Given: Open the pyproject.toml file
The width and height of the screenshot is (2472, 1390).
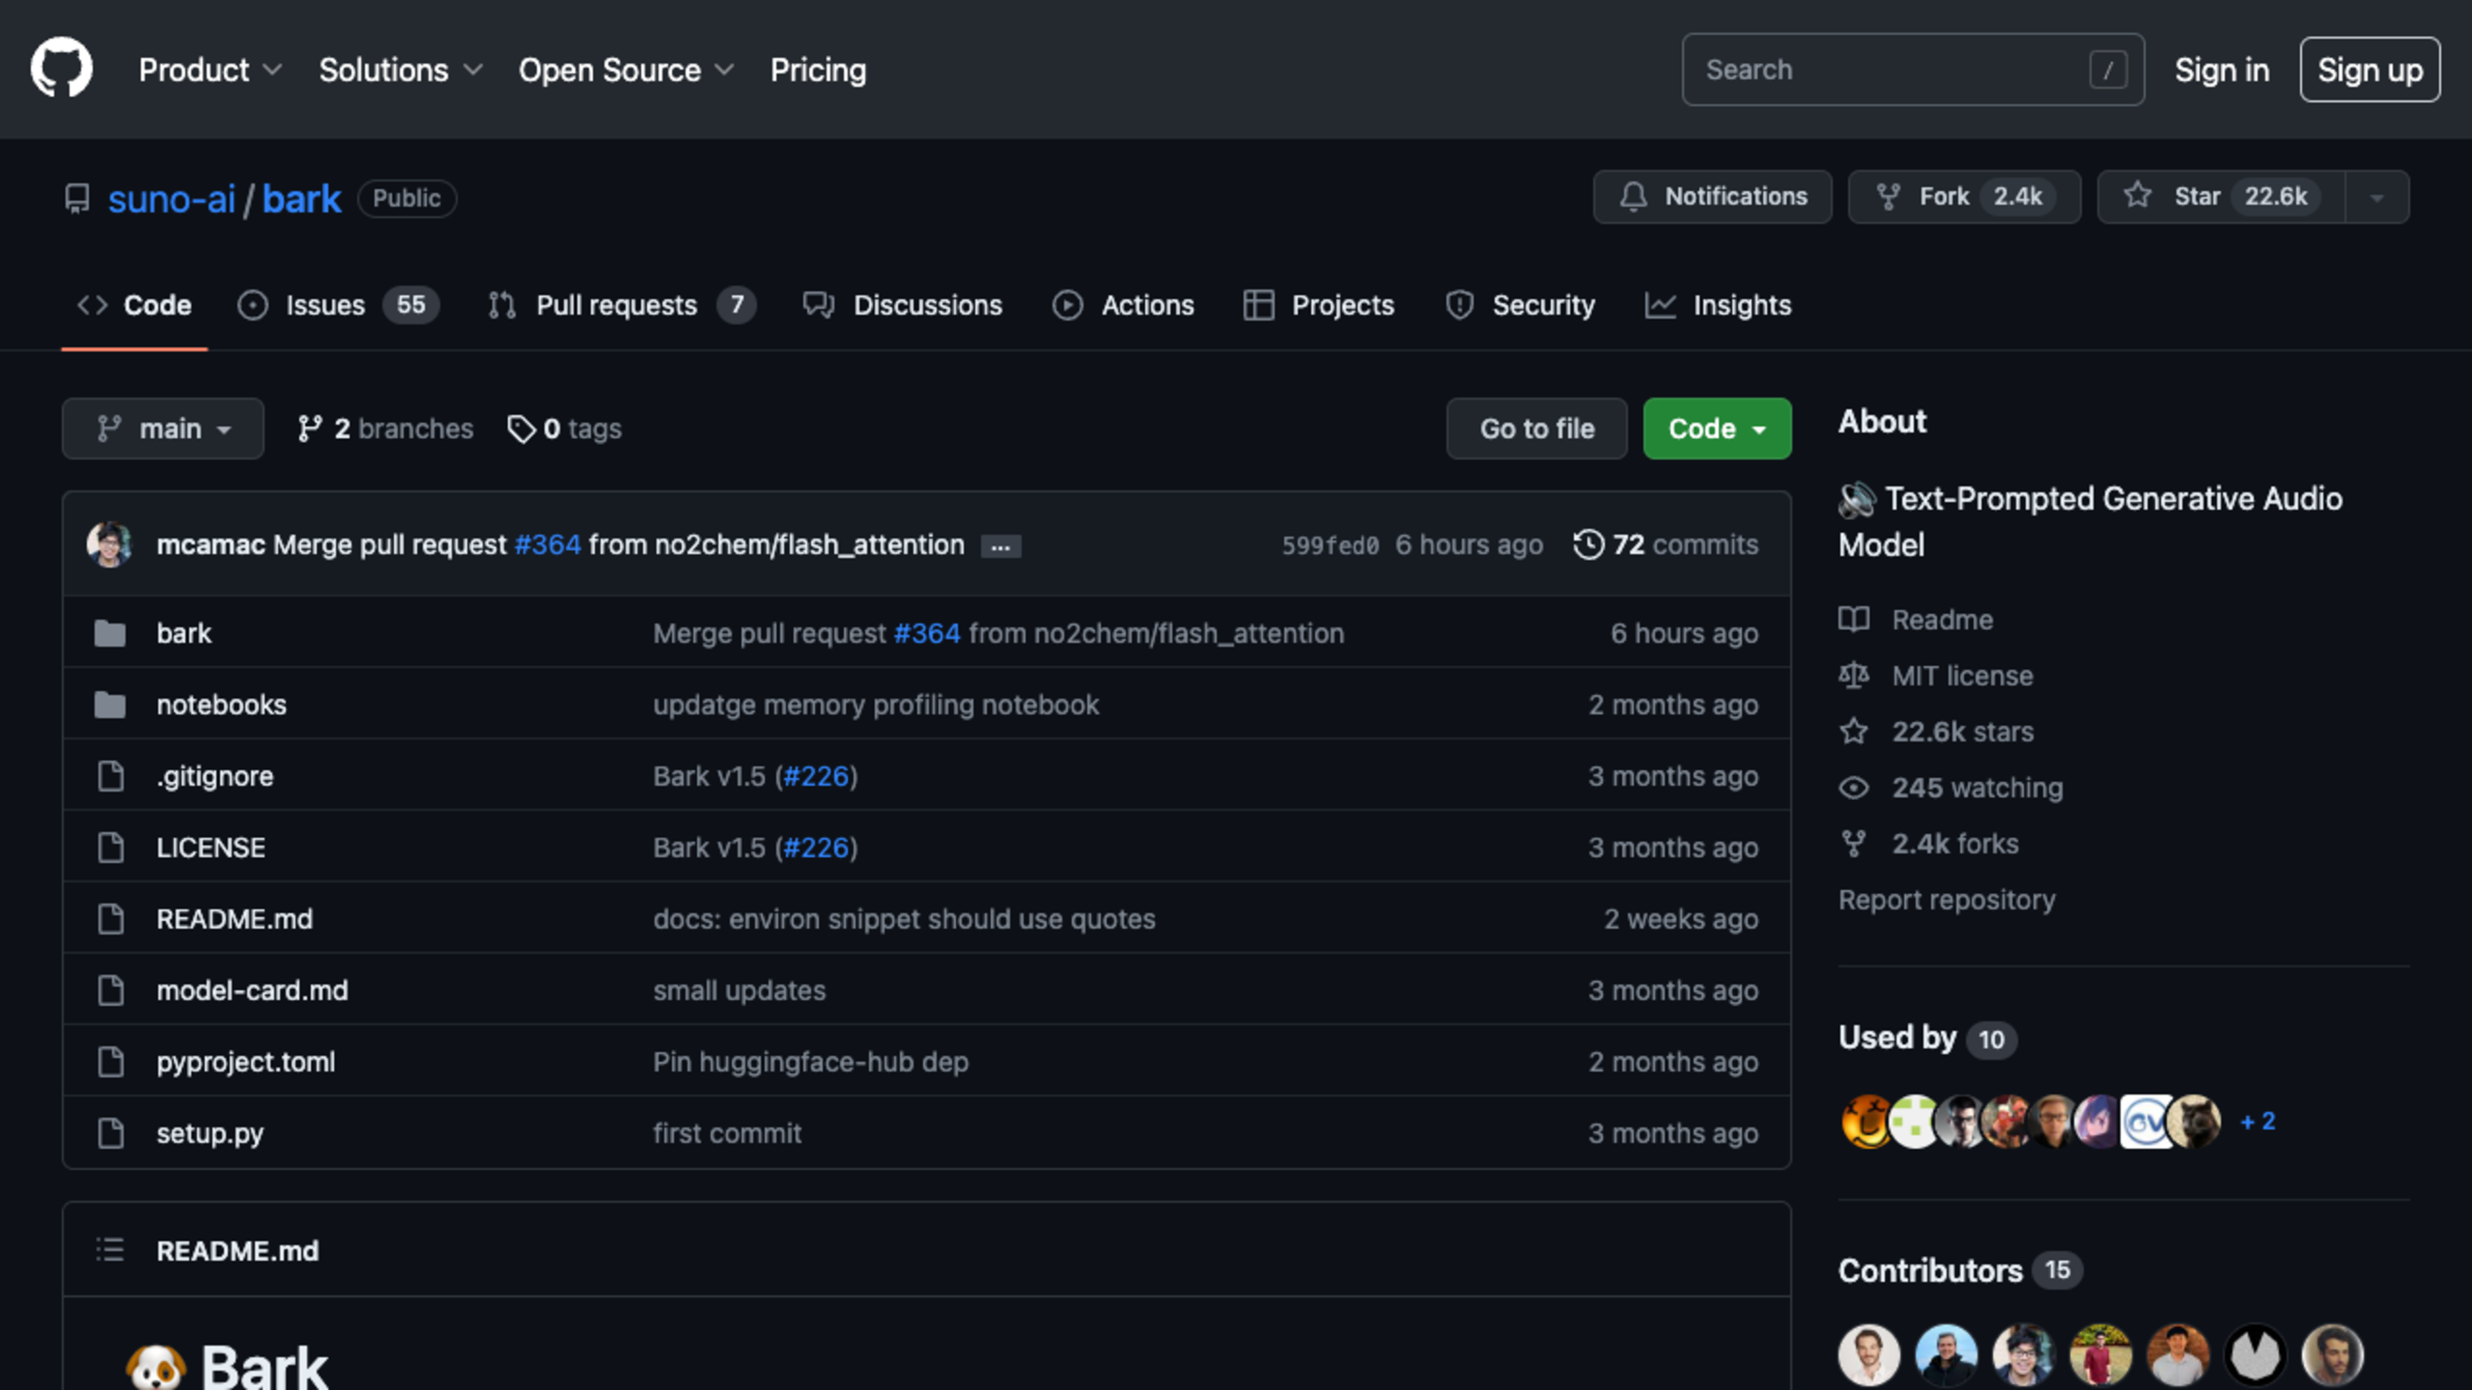Looking at the screenshot, I should (x=246, y=1062).
